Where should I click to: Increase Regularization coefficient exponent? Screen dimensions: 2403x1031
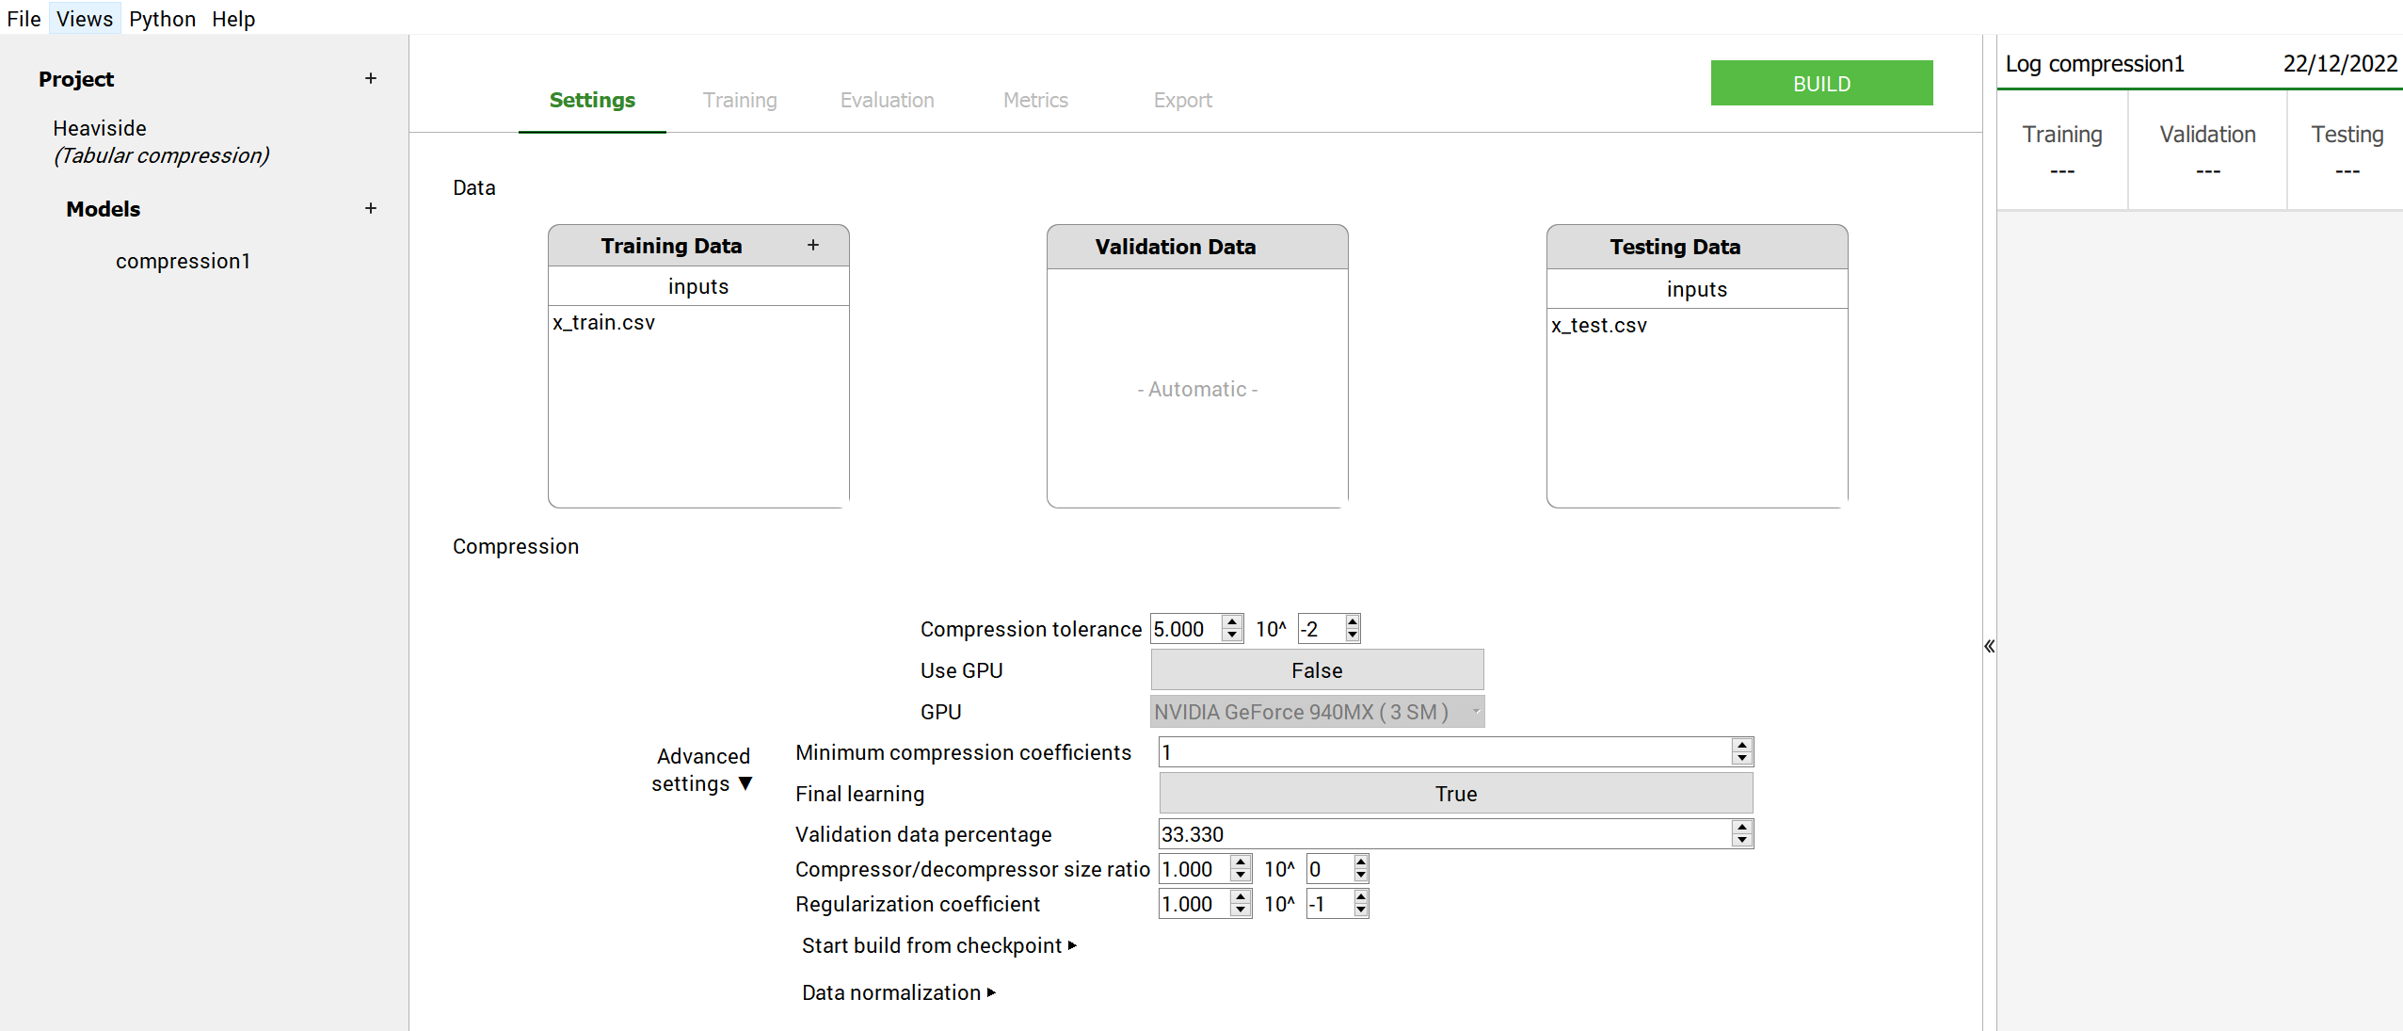pyautogui.click(x=1361, y=896)
